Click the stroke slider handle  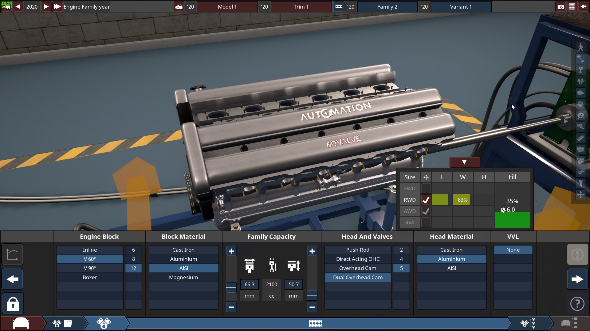[x=312, y=295]
